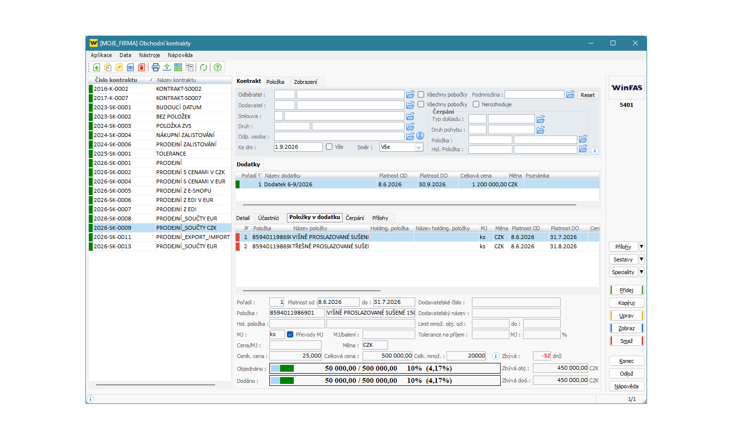Image resolution: width=732 pixels, height=439 pixels.
Task: Expand the Sestavy dropdown arrow
Action: pyautogui.click(x=642, y=259)
